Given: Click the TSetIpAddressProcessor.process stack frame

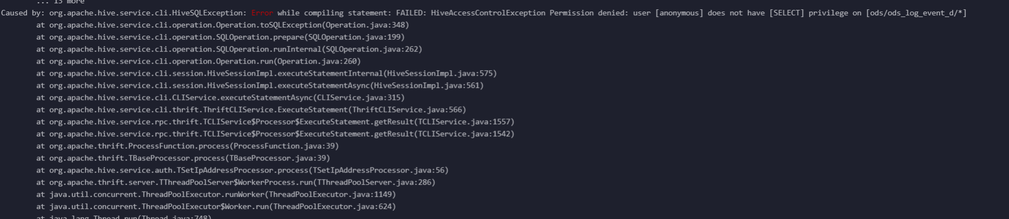Looking at the screenshot, I should tap(243, 170).
